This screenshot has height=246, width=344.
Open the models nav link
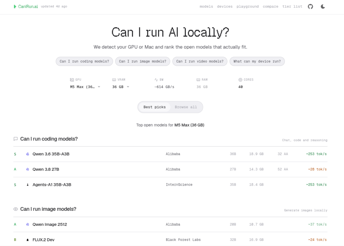(206, 7)
